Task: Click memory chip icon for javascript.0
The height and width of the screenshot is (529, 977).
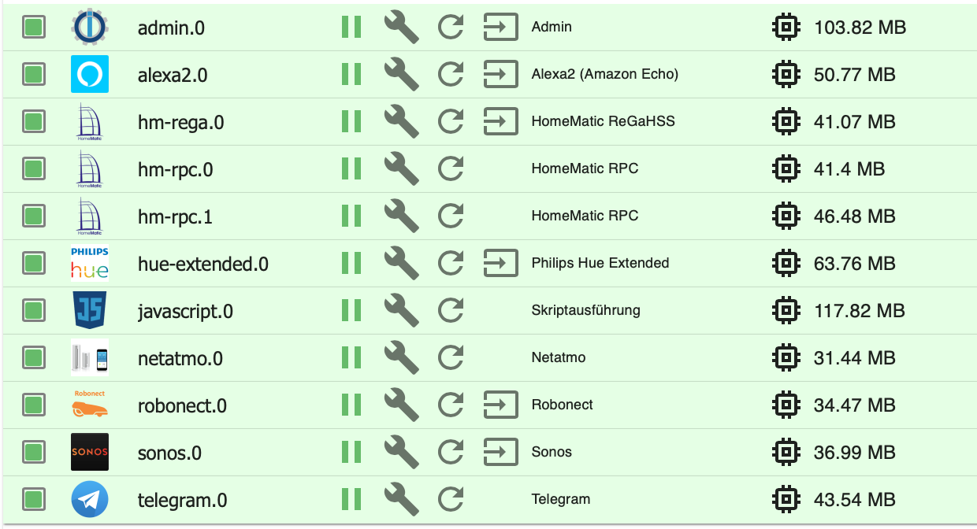Action: tap(784, 311)
